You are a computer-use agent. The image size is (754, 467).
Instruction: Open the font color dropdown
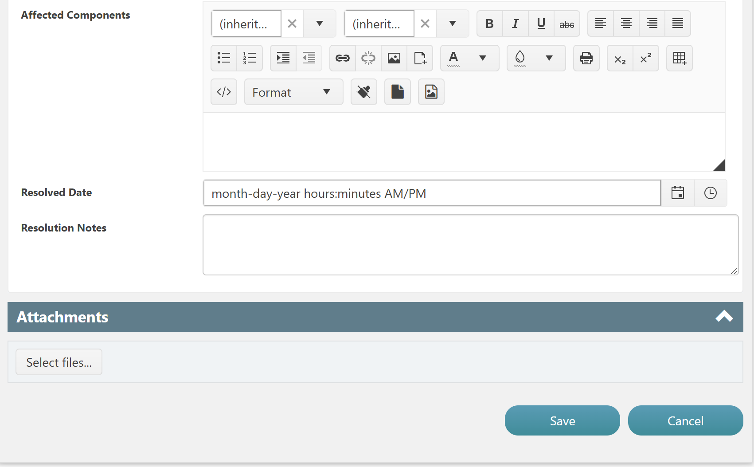pos(483,58)
